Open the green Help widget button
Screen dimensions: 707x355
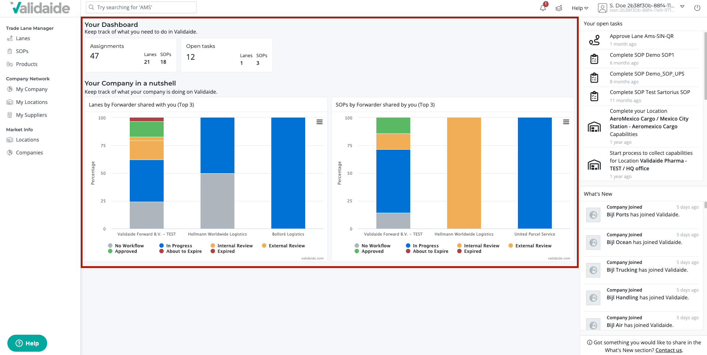pos(27,343)
